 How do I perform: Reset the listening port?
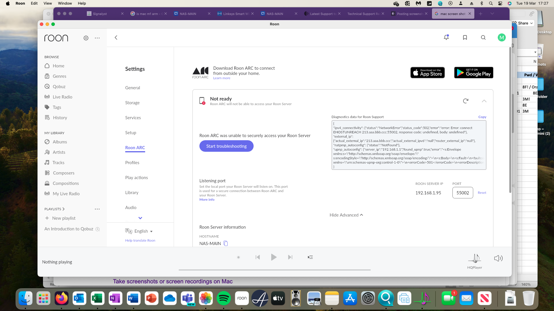point(482,193)
